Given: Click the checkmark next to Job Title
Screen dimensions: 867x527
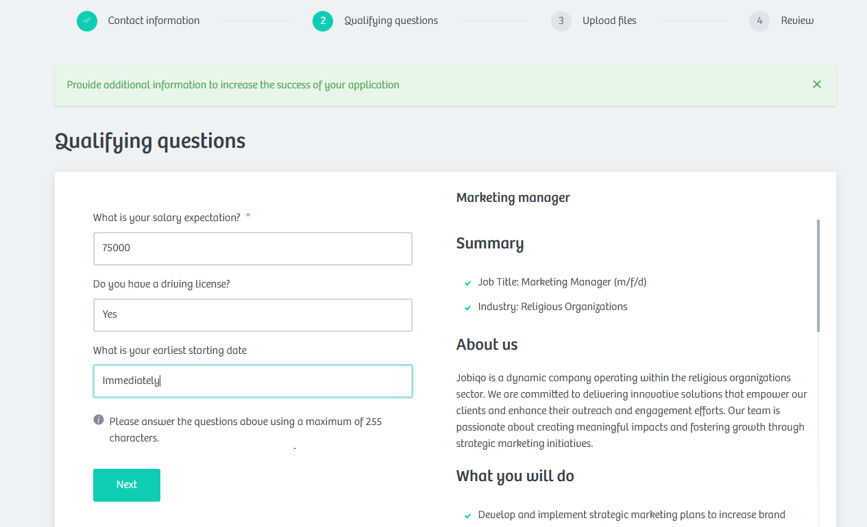Looking at the screenshot, I should tap(467, 283).
